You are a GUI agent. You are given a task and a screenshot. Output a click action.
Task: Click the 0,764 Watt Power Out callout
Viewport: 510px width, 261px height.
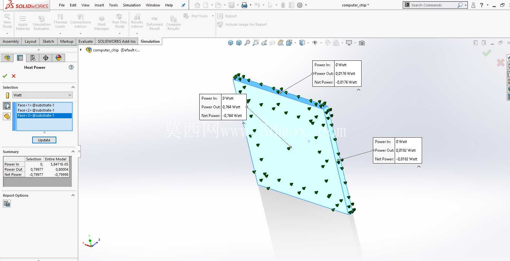click(x=223, y=107)
